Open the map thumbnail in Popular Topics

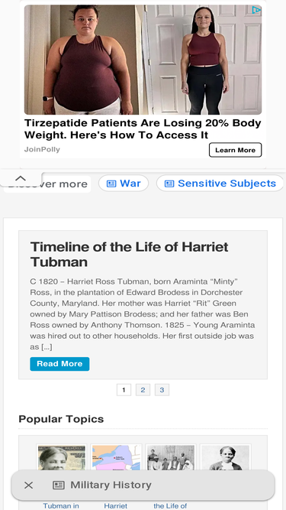pos(116,458)
